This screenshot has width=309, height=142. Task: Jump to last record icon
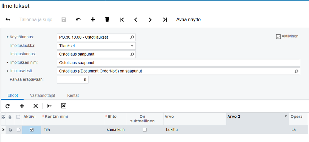click(165, 20)
